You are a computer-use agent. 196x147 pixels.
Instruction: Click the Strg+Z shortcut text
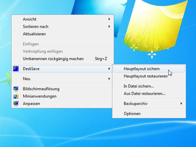pos(101,59)
